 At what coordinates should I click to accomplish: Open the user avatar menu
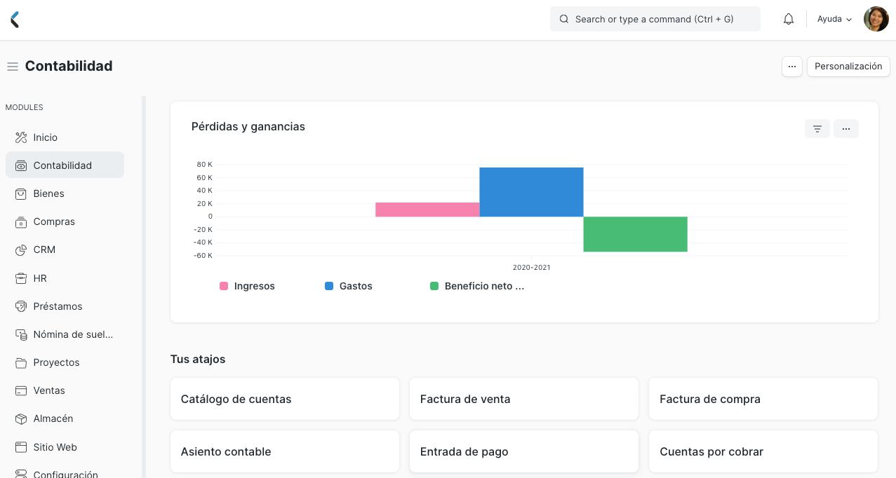tap(876, 19)
